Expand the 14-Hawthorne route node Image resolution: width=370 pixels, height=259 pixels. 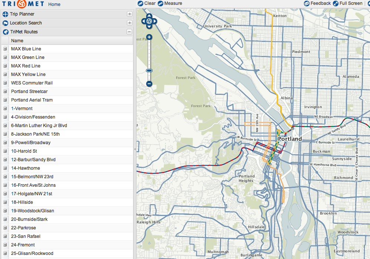click(5, 168)
